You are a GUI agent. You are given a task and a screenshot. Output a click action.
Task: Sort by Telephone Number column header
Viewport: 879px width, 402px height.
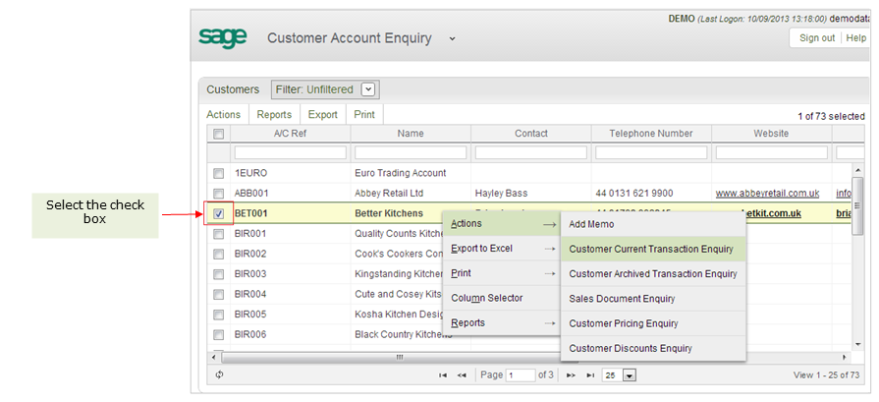point(651,134)
